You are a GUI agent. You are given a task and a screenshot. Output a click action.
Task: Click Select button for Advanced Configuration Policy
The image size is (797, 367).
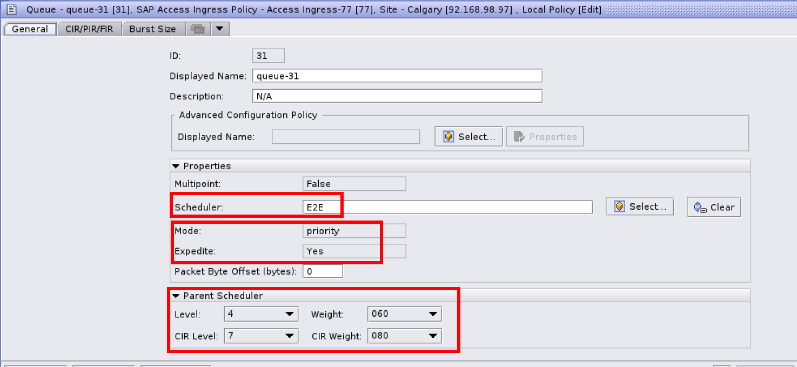coord(468,137)
